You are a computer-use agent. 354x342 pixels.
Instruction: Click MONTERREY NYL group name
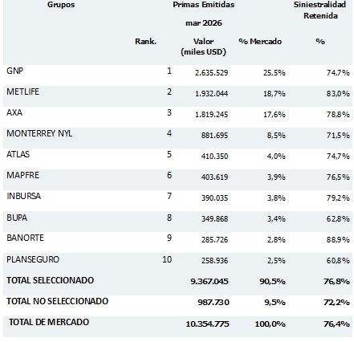[x=39, y=133]
